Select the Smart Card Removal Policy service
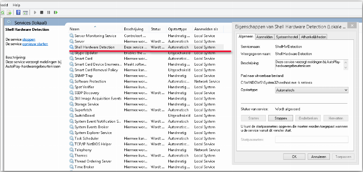Image resolution: width=363 pixels, height=172 pixels. point(96,70)
